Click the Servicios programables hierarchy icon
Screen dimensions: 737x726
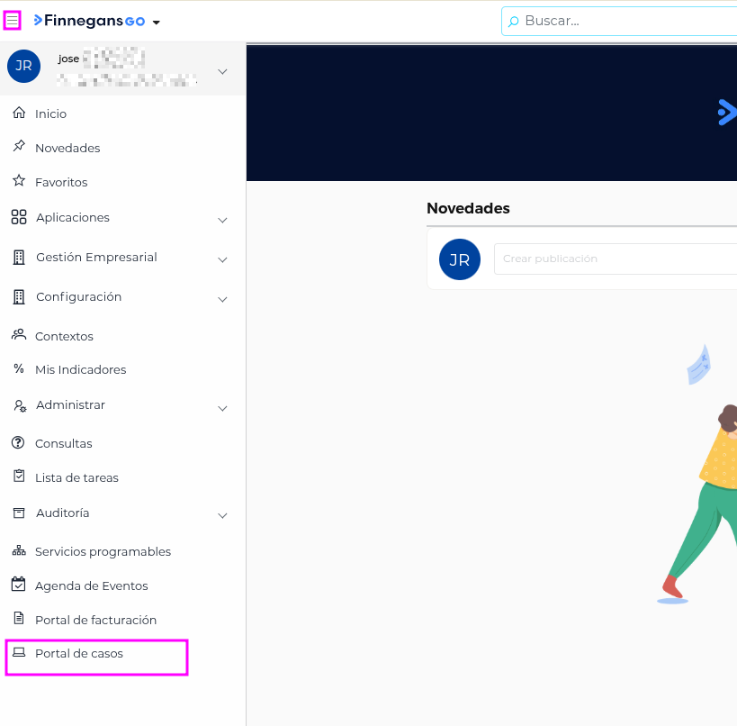tap(18, 551)
